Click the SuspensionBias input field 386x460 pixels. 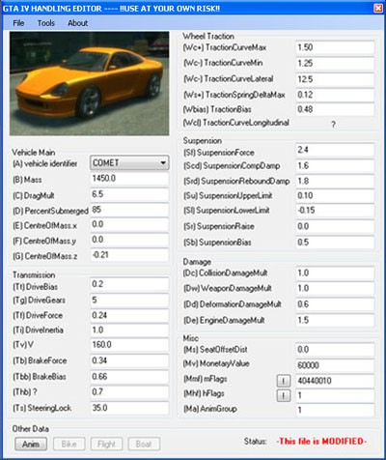click(x=335, y=243)
